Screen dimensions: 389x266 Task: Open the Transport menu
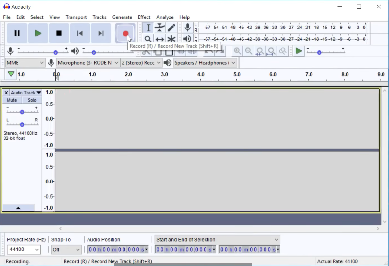coord(76,17)
